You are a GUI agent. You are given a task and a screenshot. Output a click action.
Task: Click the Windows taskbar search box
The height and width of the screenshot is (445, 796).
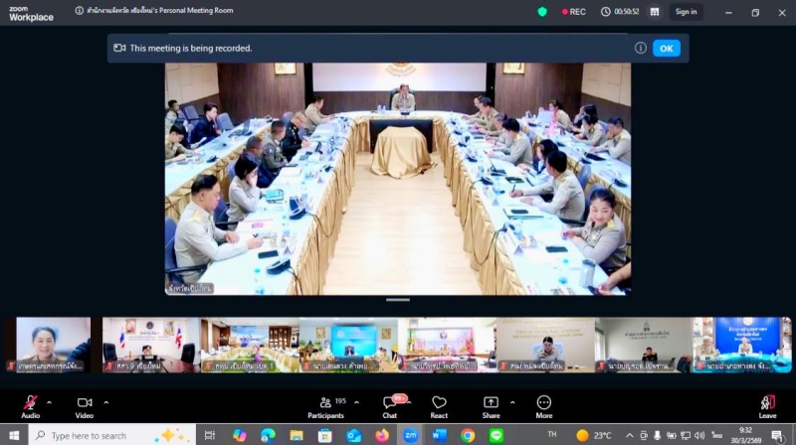(x=99, y=435)
